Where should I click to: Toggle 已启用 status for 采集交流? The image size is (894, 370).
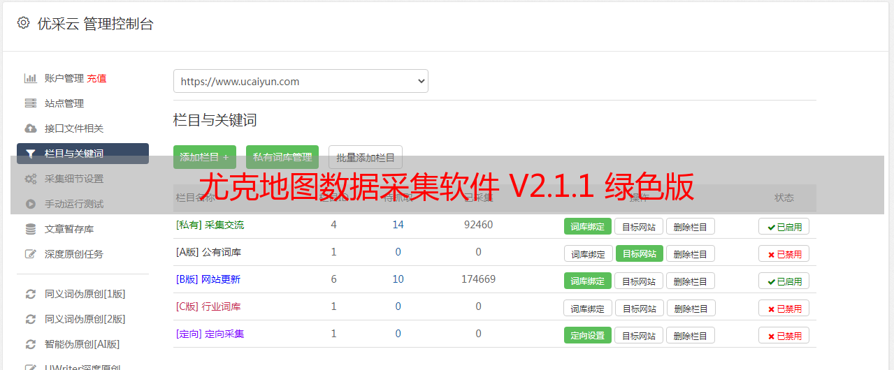(x=784, y=226)
